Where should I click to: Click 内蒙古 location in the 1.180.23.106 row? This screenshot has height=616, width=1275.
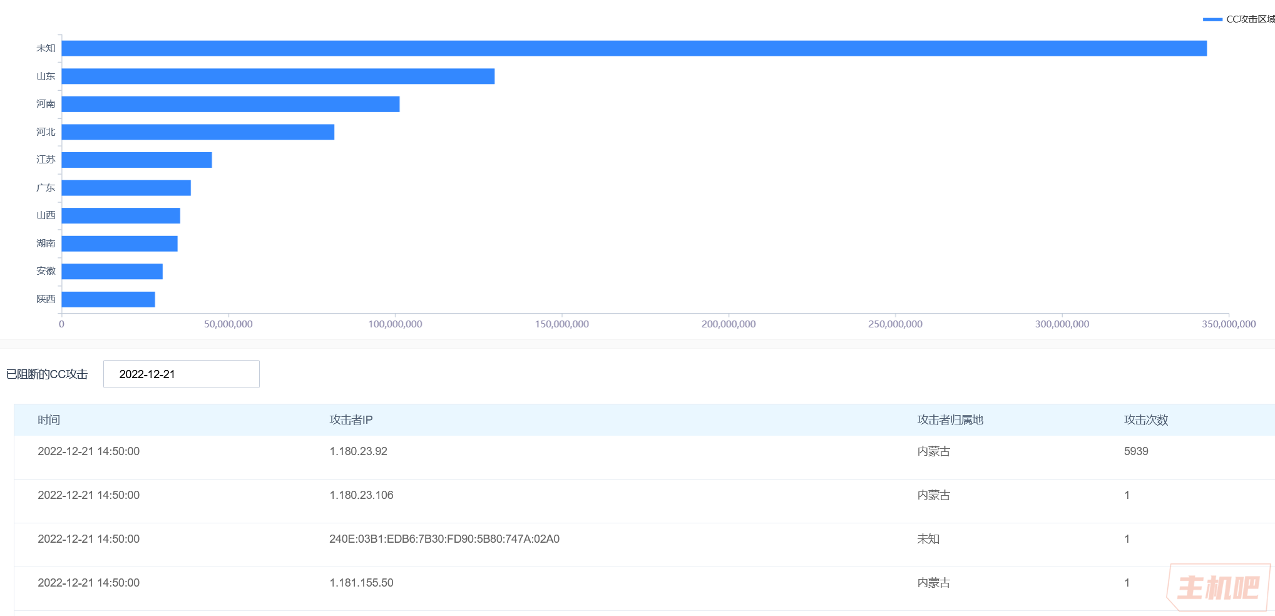pyautogui.click(x=934, y=495)
